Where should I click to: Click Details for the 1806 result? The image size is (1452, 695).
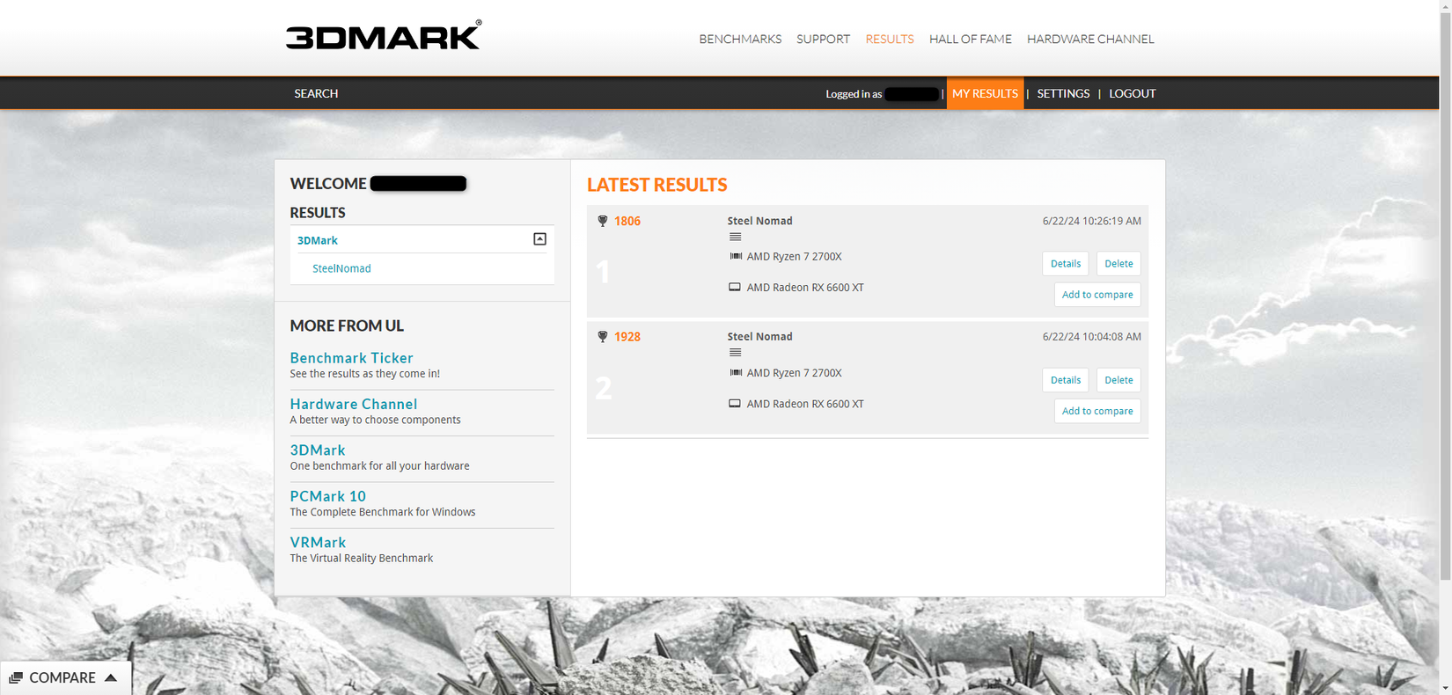tap(1066, 264)
